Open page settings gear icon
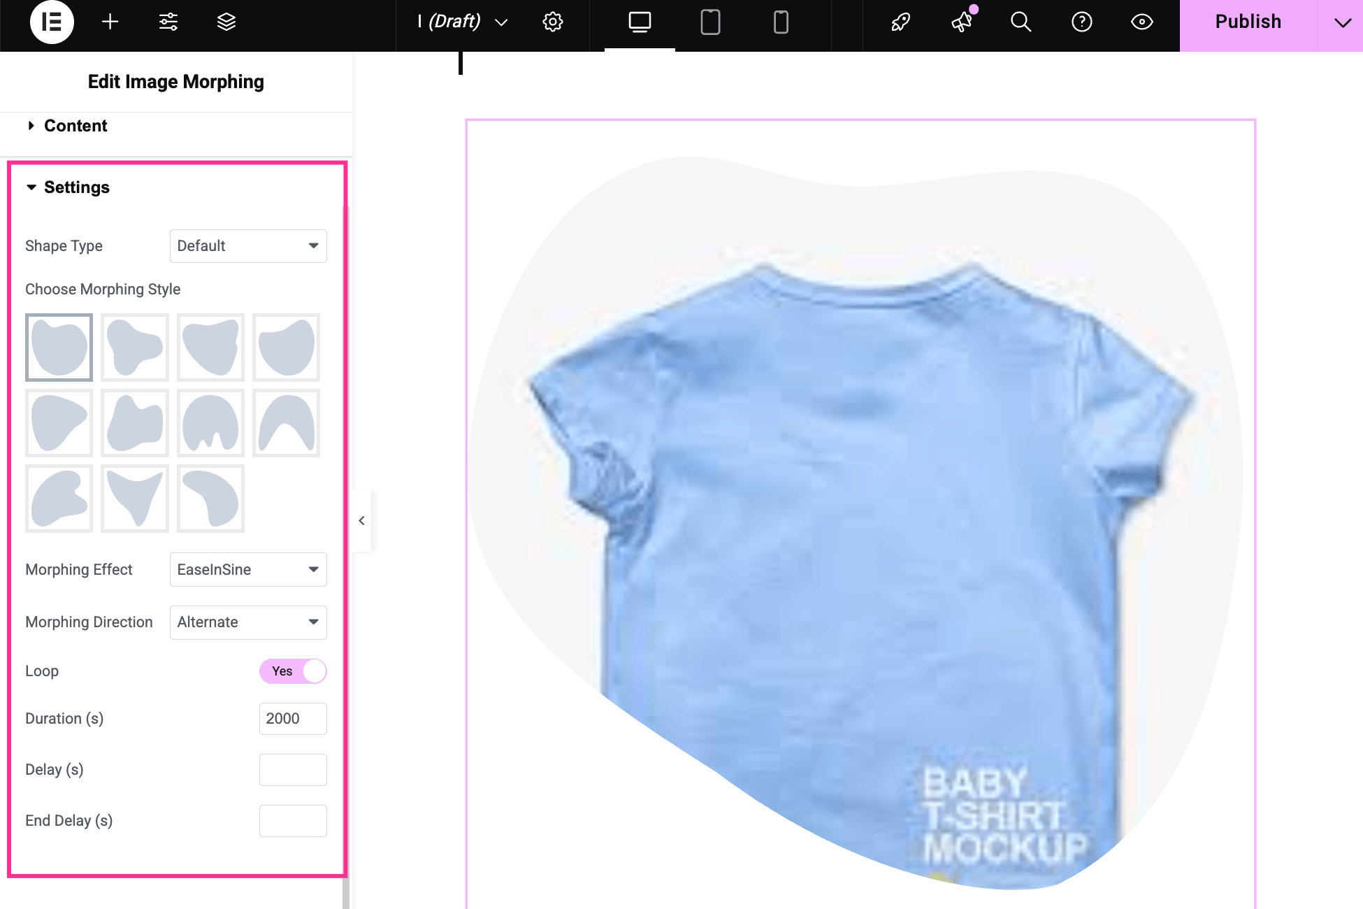The image size is (1363, 909). [x=552, y=22]
